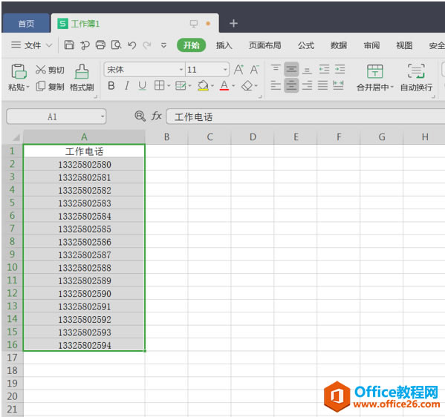Click the Paste (粘贴) icon
This screenshot has height=417, width=445.
[19, 71]
